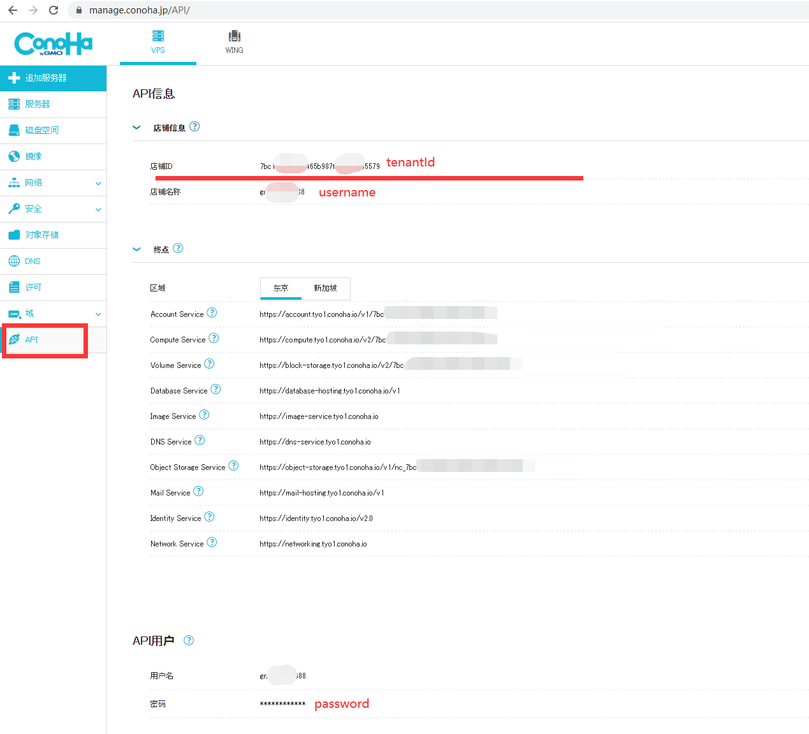The image size is (809, 734).
Task: Open the 磁盘空间 disk icon
Action: [14, 130]
